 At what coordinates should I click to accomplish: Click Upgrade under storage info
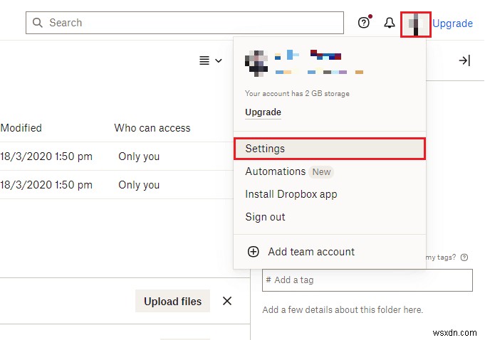pyautogui.click(x=263, y=112)
